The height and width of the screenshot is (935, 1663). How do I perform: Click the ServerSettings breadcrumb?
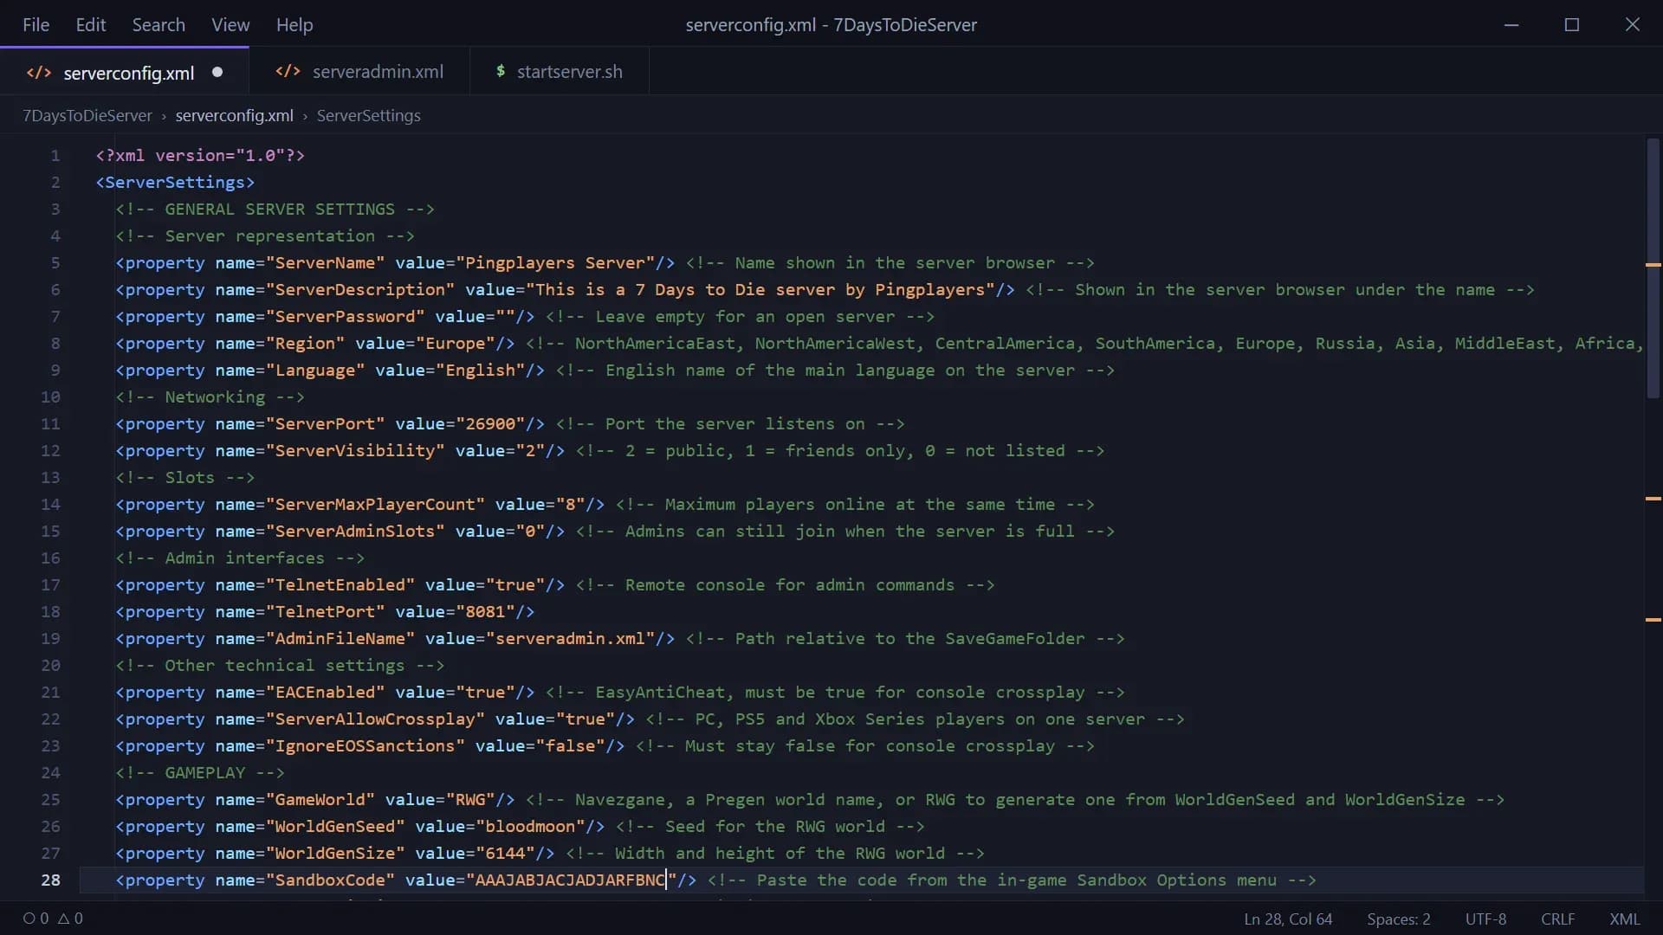pos(368,115)
